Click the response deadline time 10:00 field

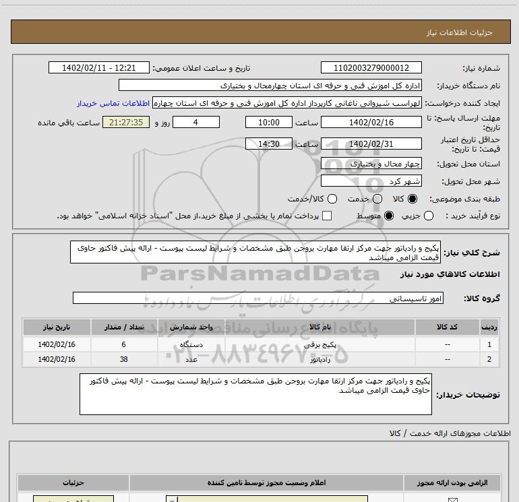point(269,122)
